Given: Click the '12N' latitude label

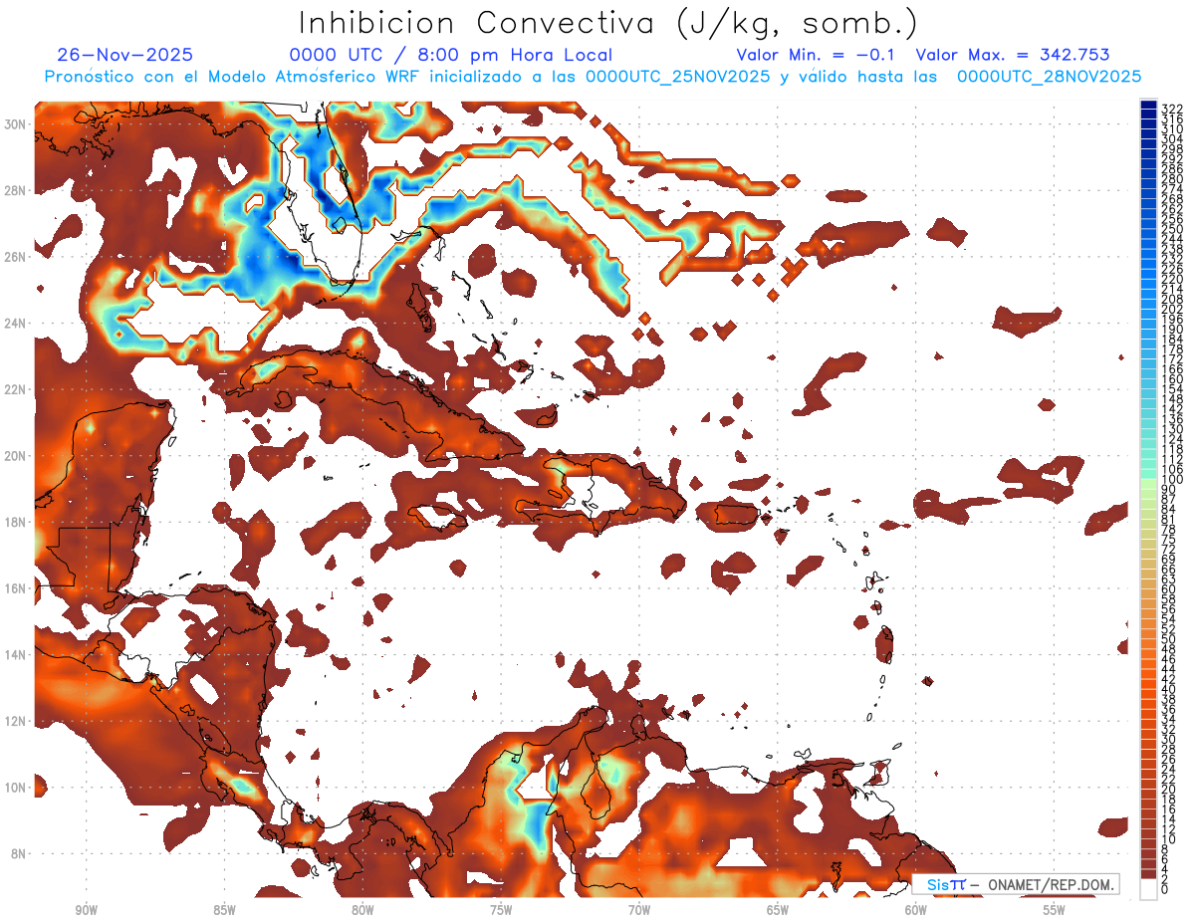Looking at the screenshot, I should pyautogui.click(x=16, y=721).
